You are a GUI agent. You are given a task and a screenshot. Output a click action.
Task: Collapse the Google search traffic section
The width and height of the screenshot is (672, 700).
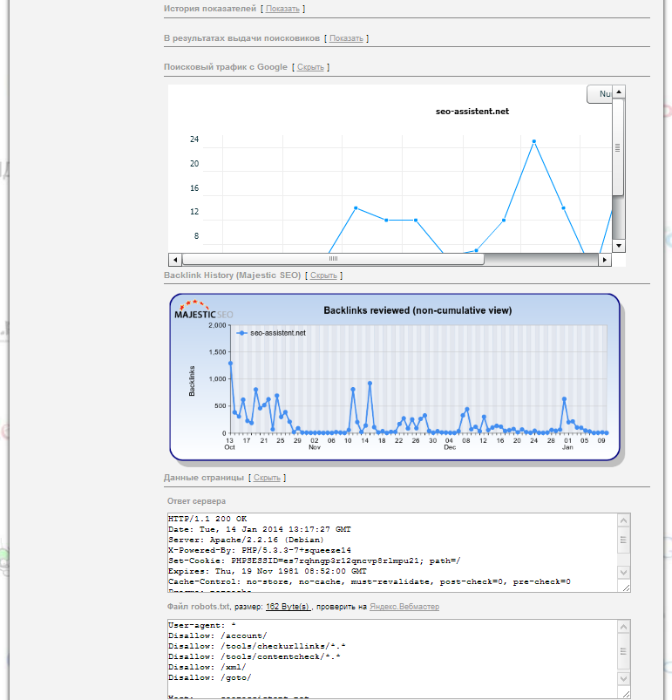pyautogui.click(x=310, y=67)
